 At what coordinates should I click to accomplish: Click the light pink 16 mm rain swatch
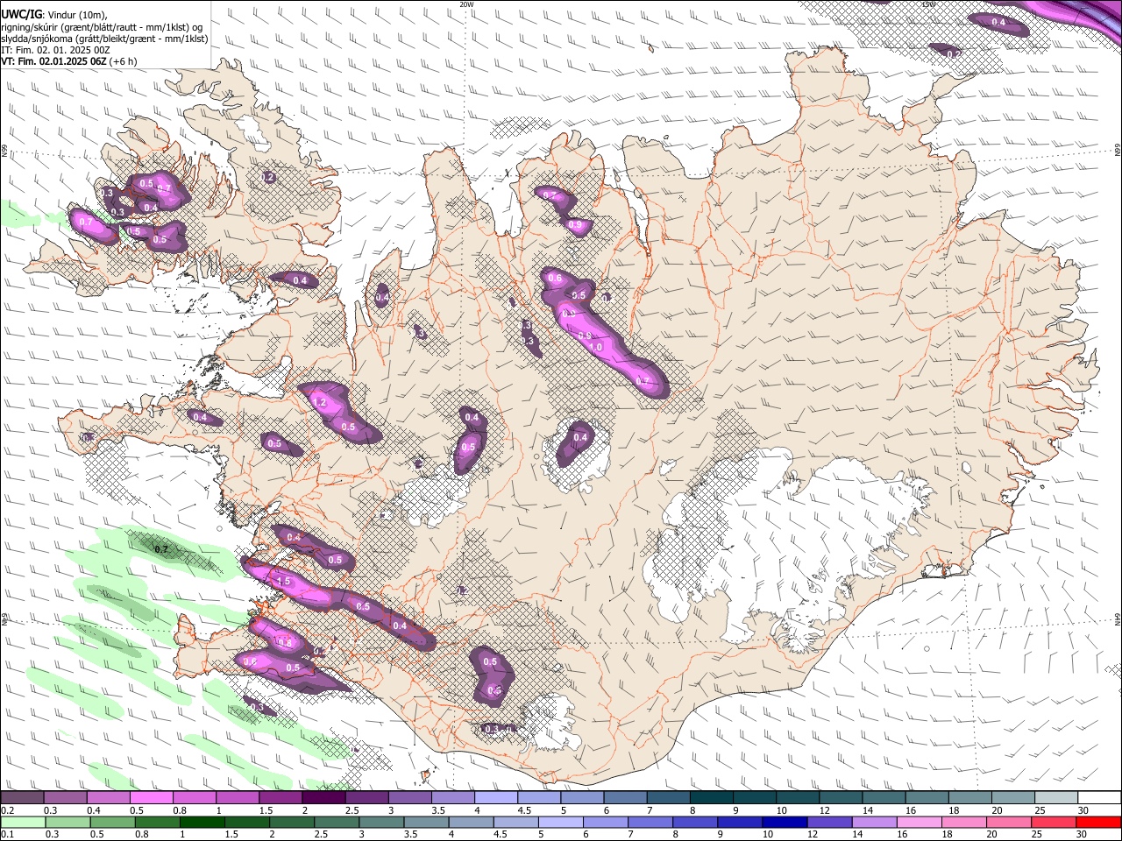(x=920, y=823)
